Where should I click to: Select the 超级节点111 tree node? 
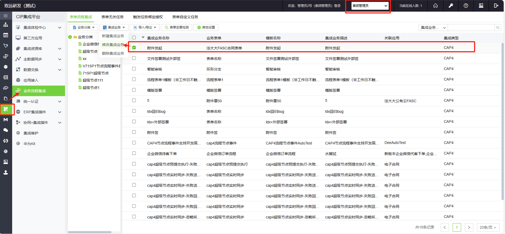point(93,80)
